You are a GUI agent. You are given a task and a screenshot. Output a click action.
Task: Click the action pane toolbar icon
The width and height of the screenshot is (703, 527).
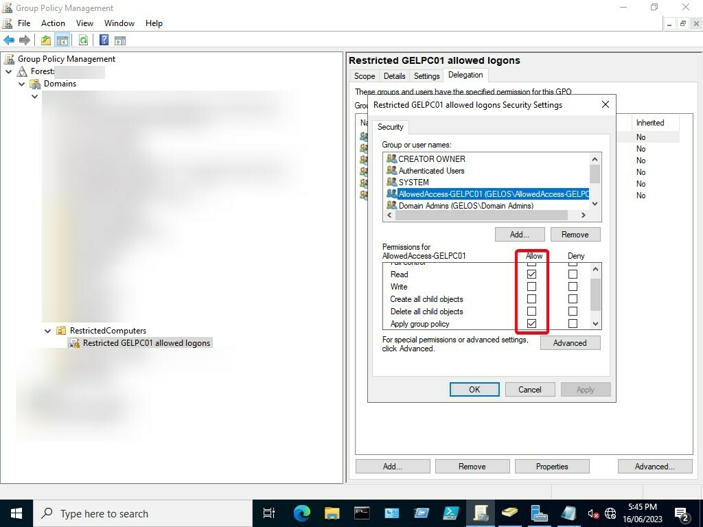click(121, 40)
